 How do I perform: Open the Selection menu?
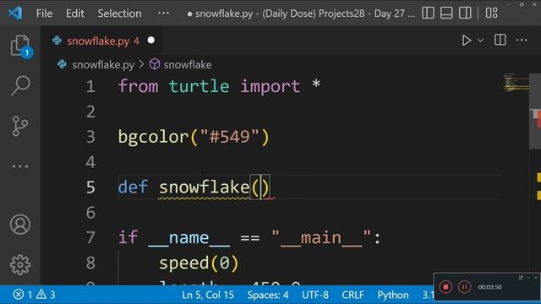pos(119,14)
